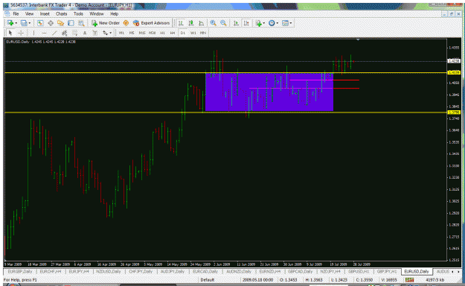Switch to the EURGBP,Daily chart tab

click(x=20, y=271)
